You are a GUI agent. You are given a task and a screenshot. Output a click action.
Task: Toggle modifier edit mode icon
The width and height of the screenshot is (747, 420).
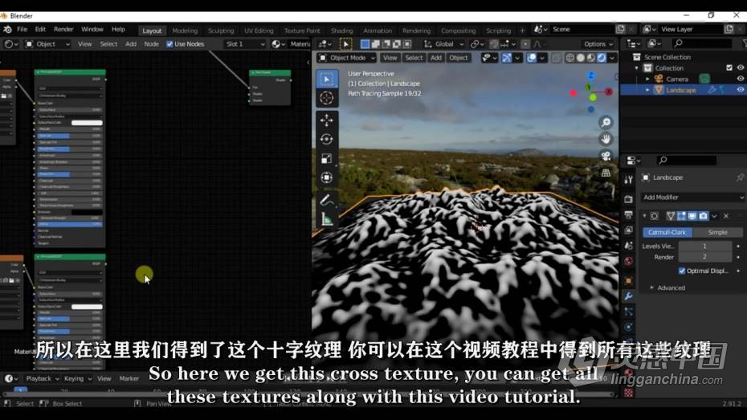[x=681, y=216]
